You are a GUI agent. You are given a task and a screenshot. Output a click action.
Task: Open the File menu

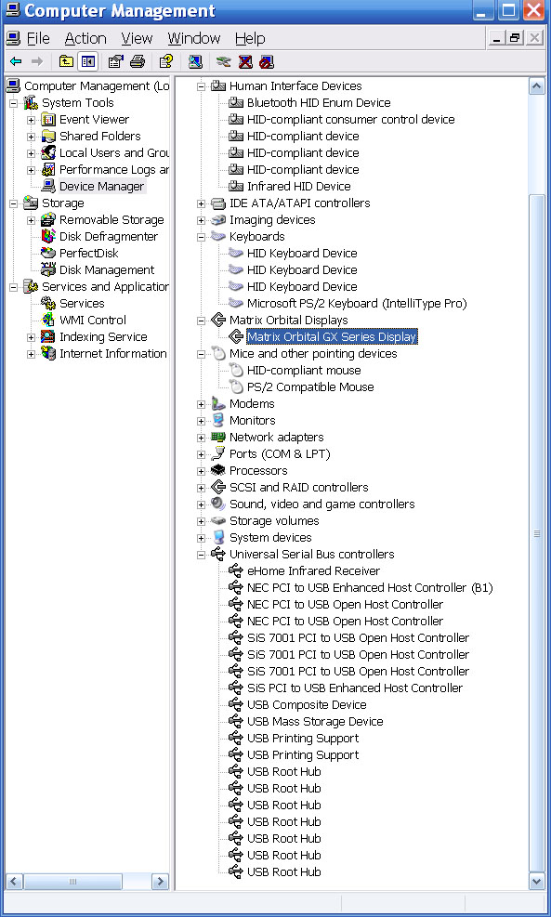tap(38, 39)
